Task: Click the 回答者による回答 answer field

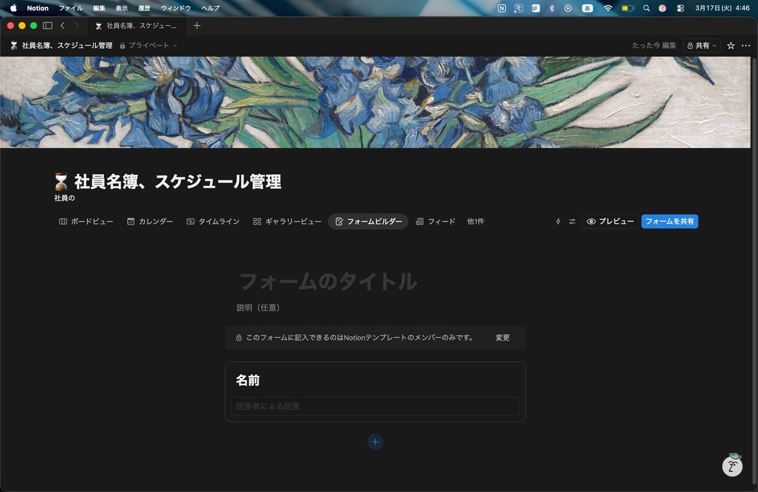Action: (375, 406)
